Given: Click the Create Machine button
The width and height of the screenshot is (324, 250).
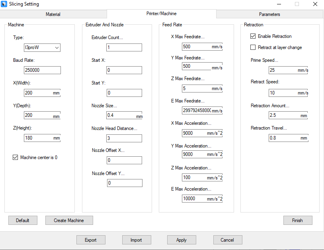Looking at the screenshot, I should click(x=69, y=220).
